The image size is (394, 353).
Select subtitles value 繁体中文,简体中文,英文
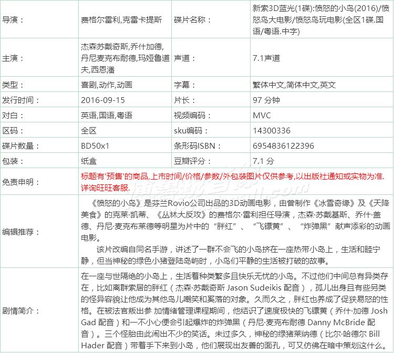294,85
